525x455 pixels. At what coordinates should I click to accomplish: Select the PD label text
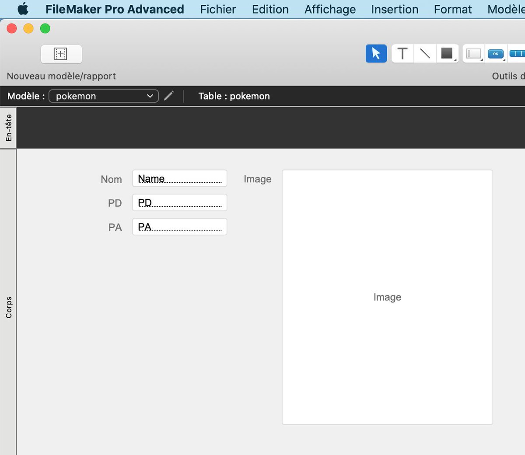tap(115, 203)
